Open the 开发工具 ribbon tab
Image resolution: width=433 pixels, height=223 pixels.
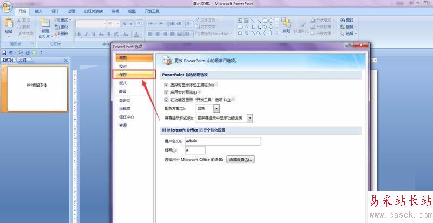pyautogui.click(x=152, y=11)
